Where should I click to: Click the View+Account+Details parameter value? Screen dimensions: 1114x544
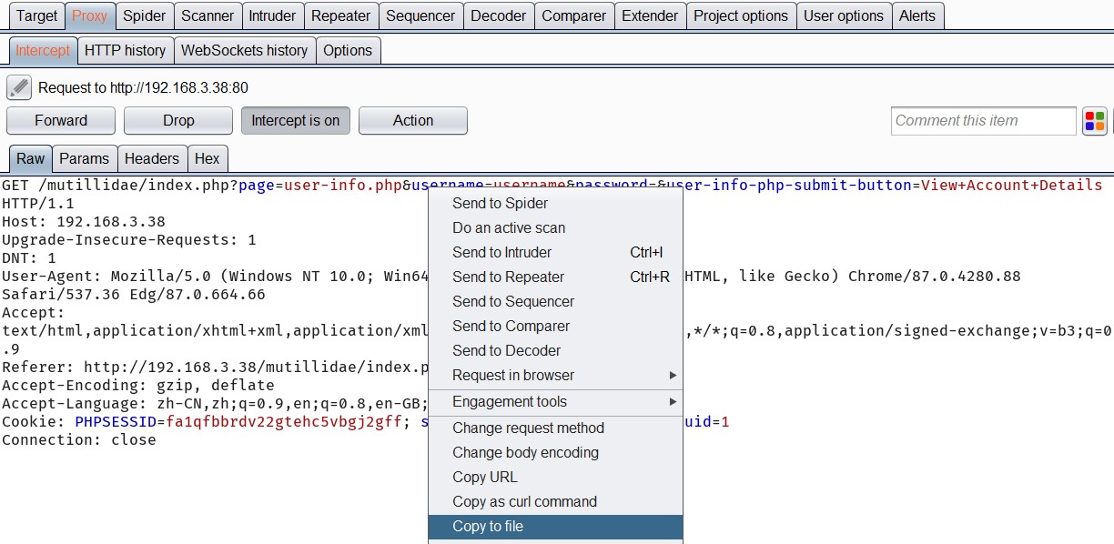tap(1011, 185)
